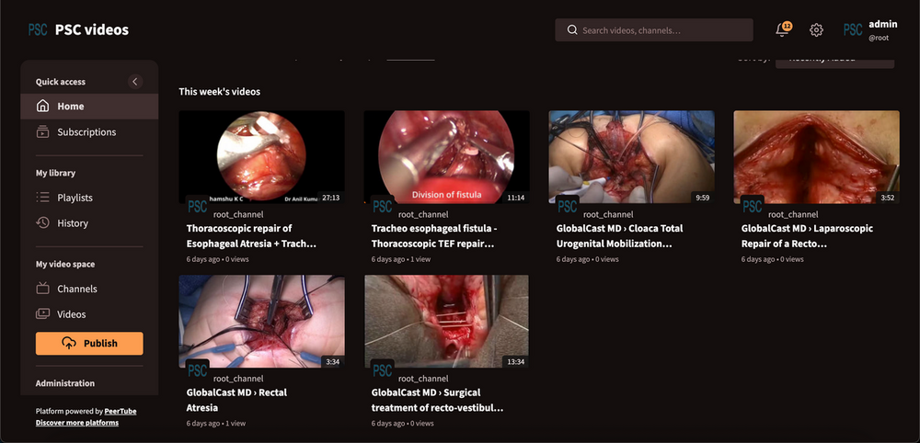Click channel avatar on Tracheo esophageal fistula video
The height and width of the screenshot is (443, 920).
coord(383,206)
